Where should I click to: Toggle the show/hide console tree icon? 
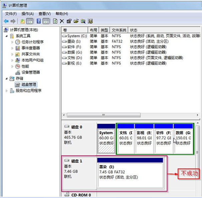30,21
